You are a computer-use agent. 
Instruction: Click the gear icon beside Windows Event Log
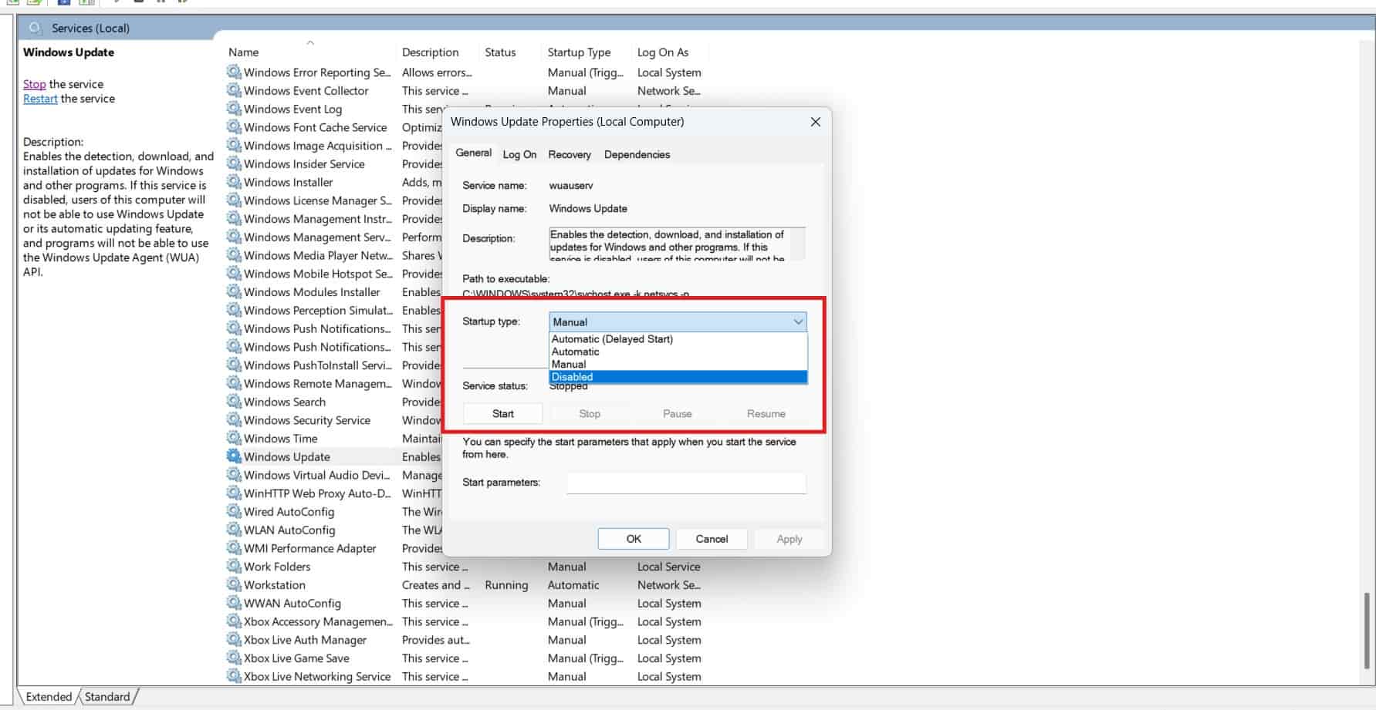point(234,109)
